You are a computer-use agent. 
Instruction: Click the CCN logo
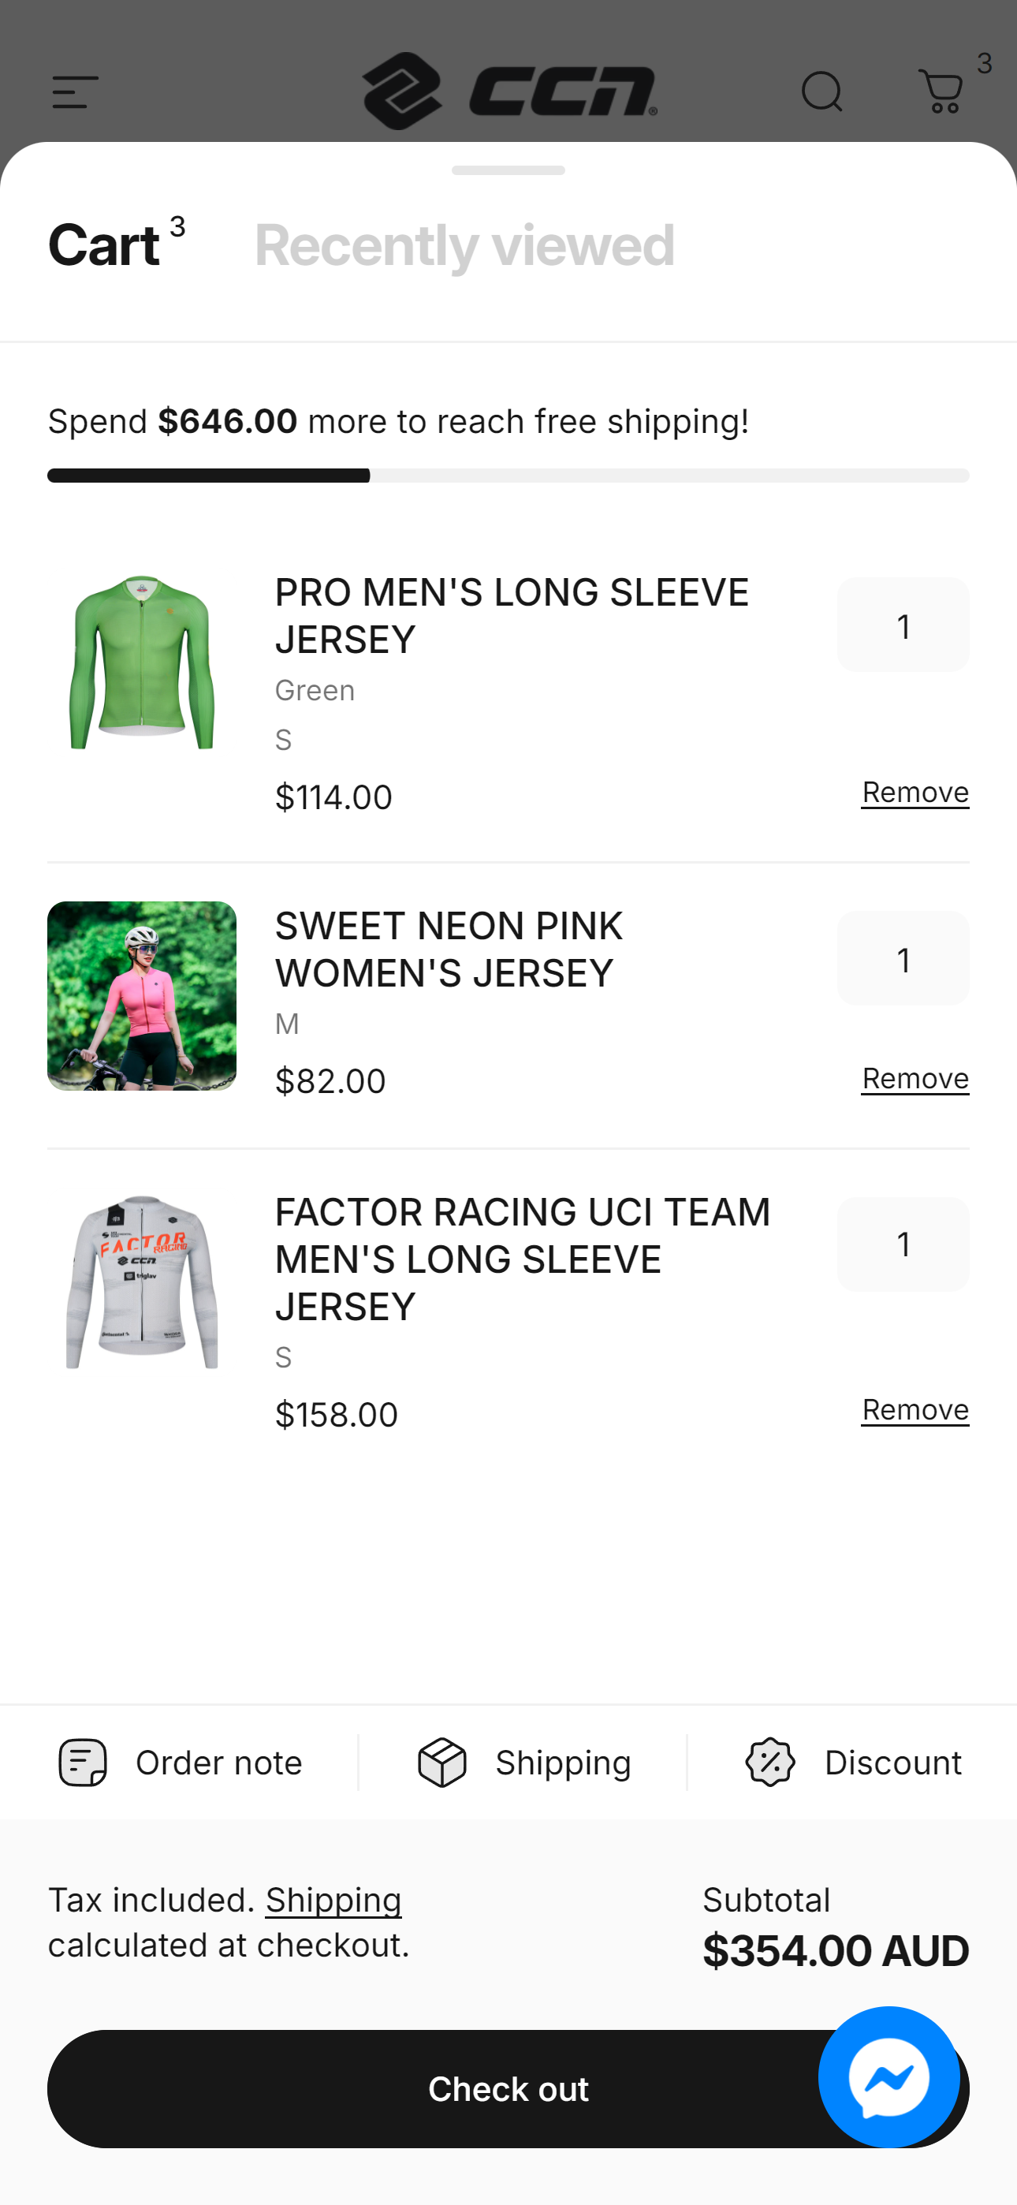(509, 91)
